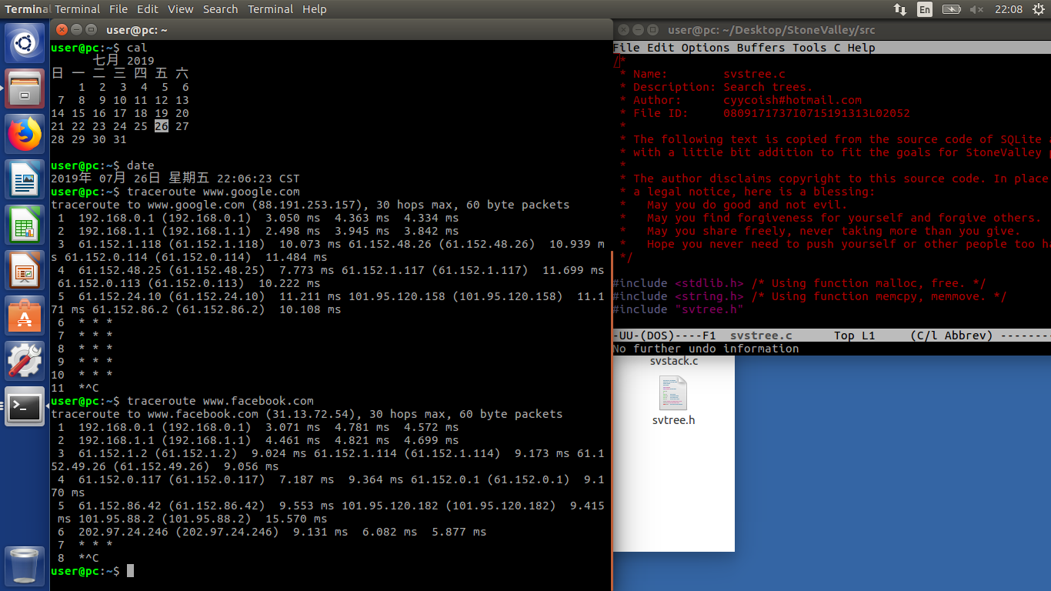This screenshot has width=1051, height=591.
Task: Open Ubuntu Software Center icon
Action: tap(25, 316)
